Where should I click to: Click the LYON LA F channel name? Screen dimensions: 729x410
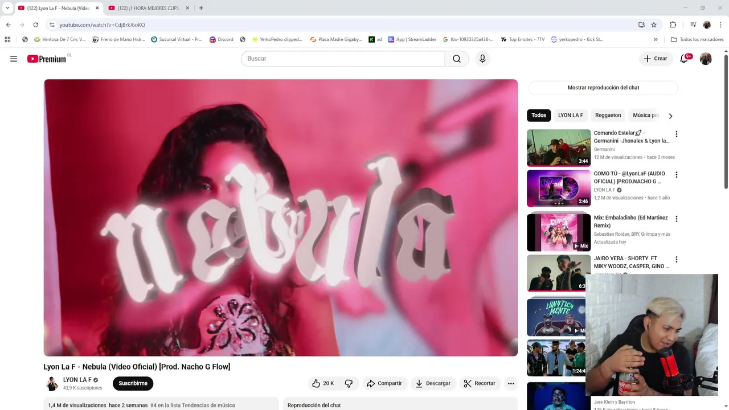point(77,380)
